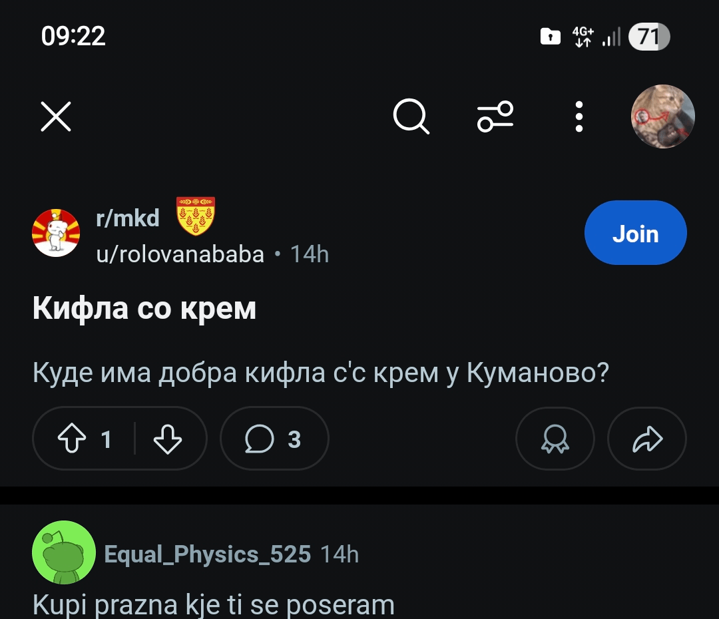The image size is (719, 619).
Task: Give an award with the ribbon icon
Action: coord(555,439)
